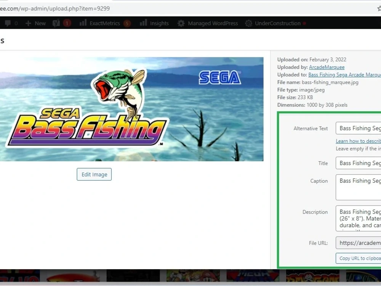
Task: Click the file name bass-fishing_marquee.jpg text
Action: [x=330, y=82]
